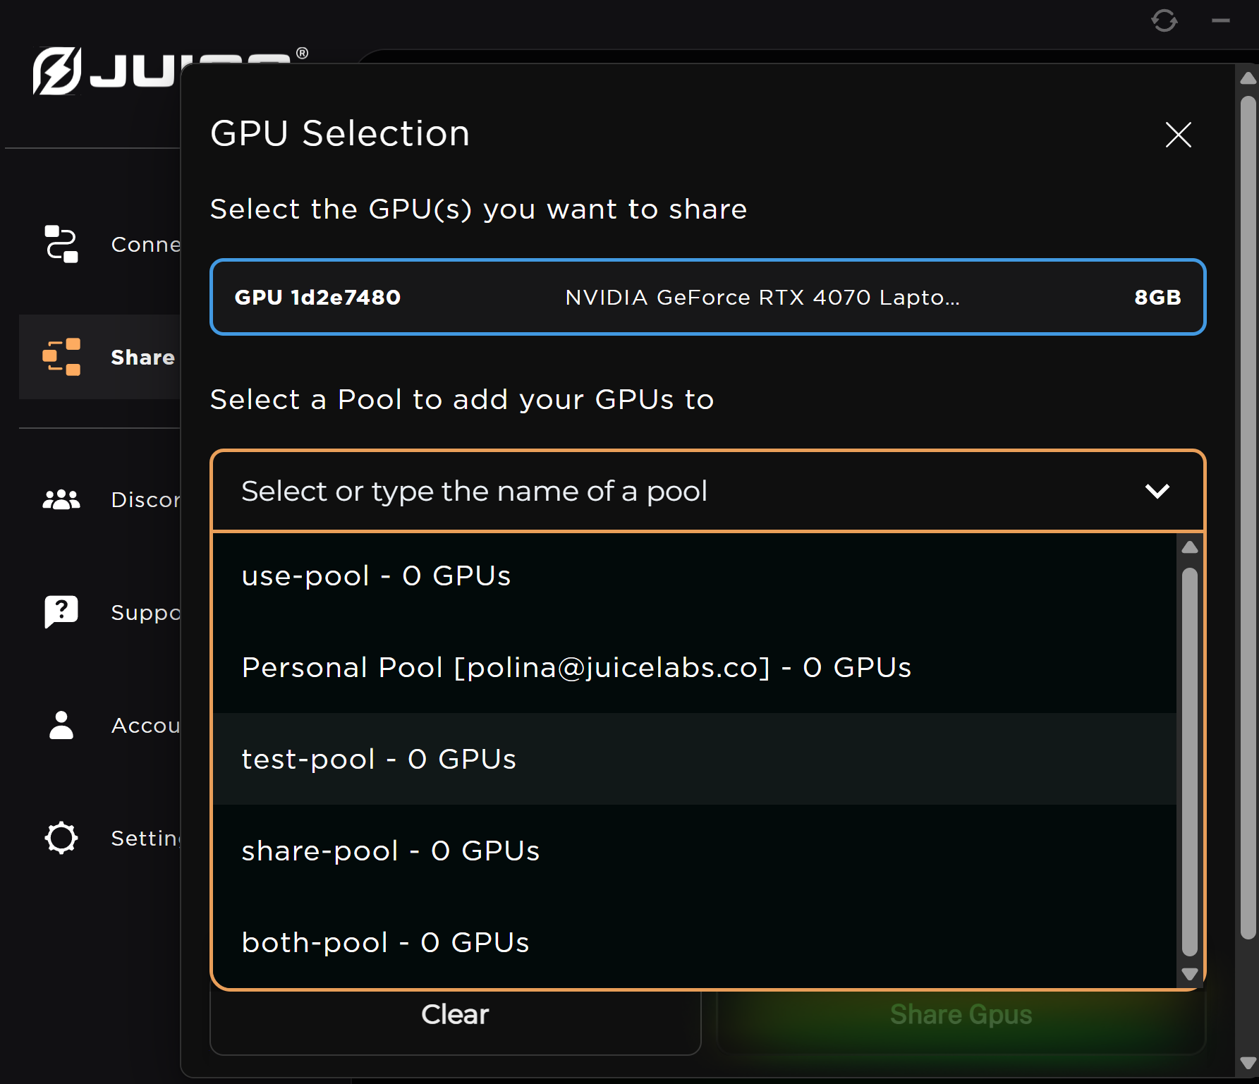Image resolution: width=1259 pixels, height=1084 pixels.
Task: Open the Support question-mark icon
Action: (61, 611)
